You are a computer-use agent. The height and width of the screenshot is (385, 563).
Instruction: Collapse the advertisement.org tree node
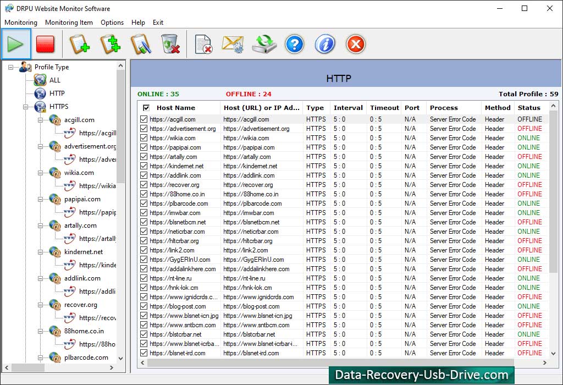point(41,146)
